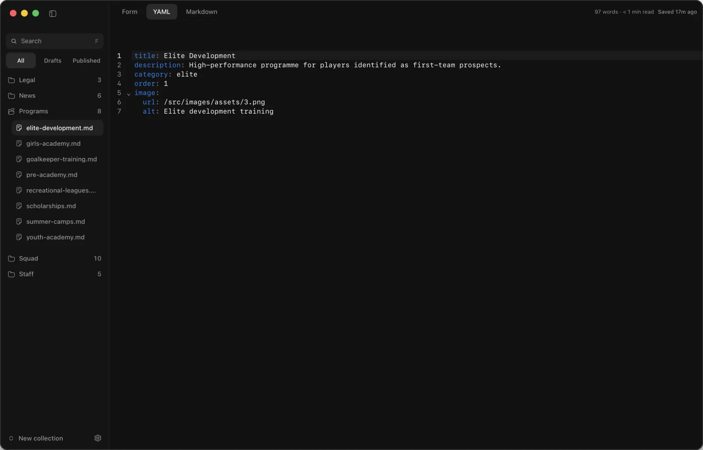Click the url path /src/images/assets/3.png
Image resolution: width=703 pixels, height=450 pixels.
[214, 102]
